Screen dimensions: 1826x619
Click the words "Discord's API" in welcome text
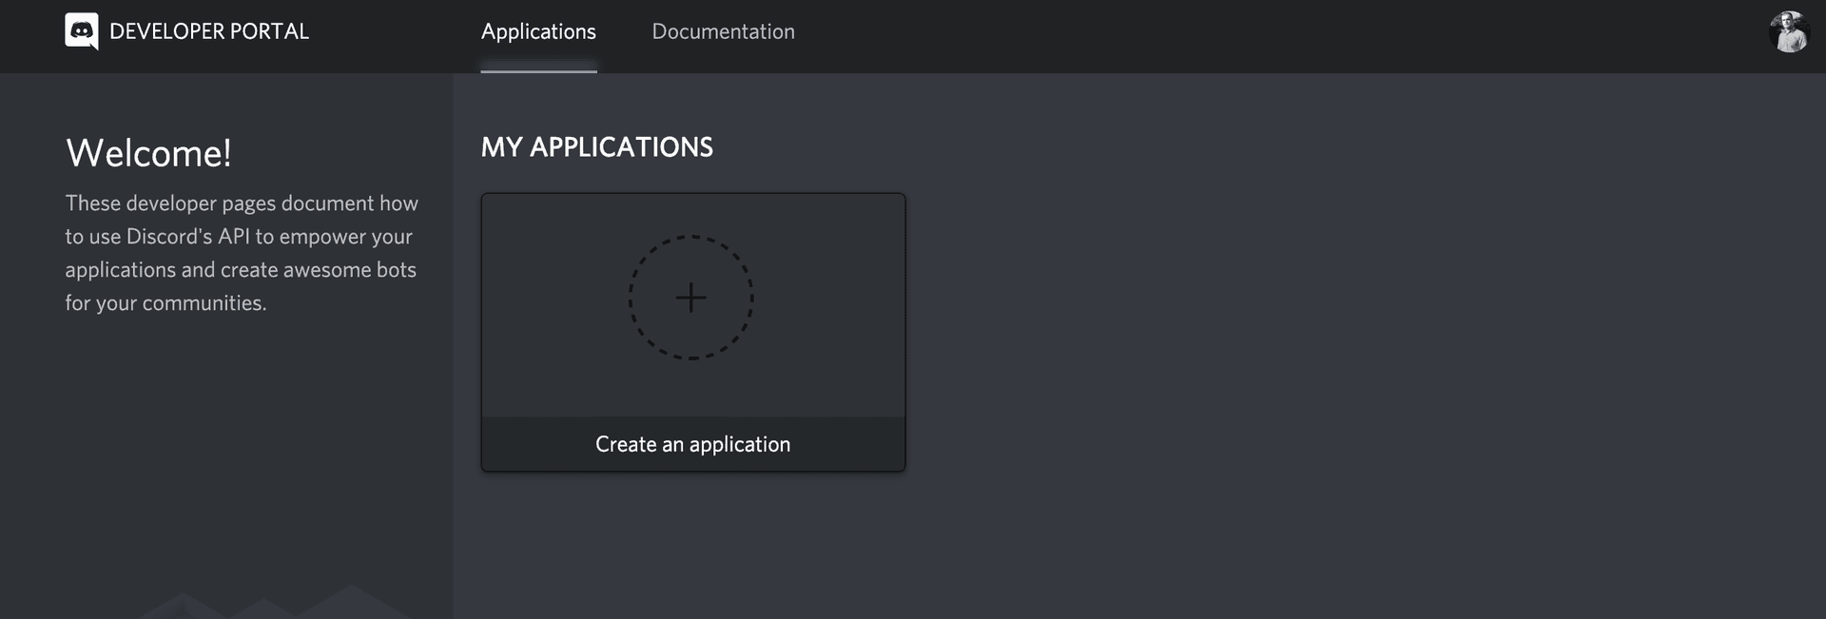(x=187, y=237)
